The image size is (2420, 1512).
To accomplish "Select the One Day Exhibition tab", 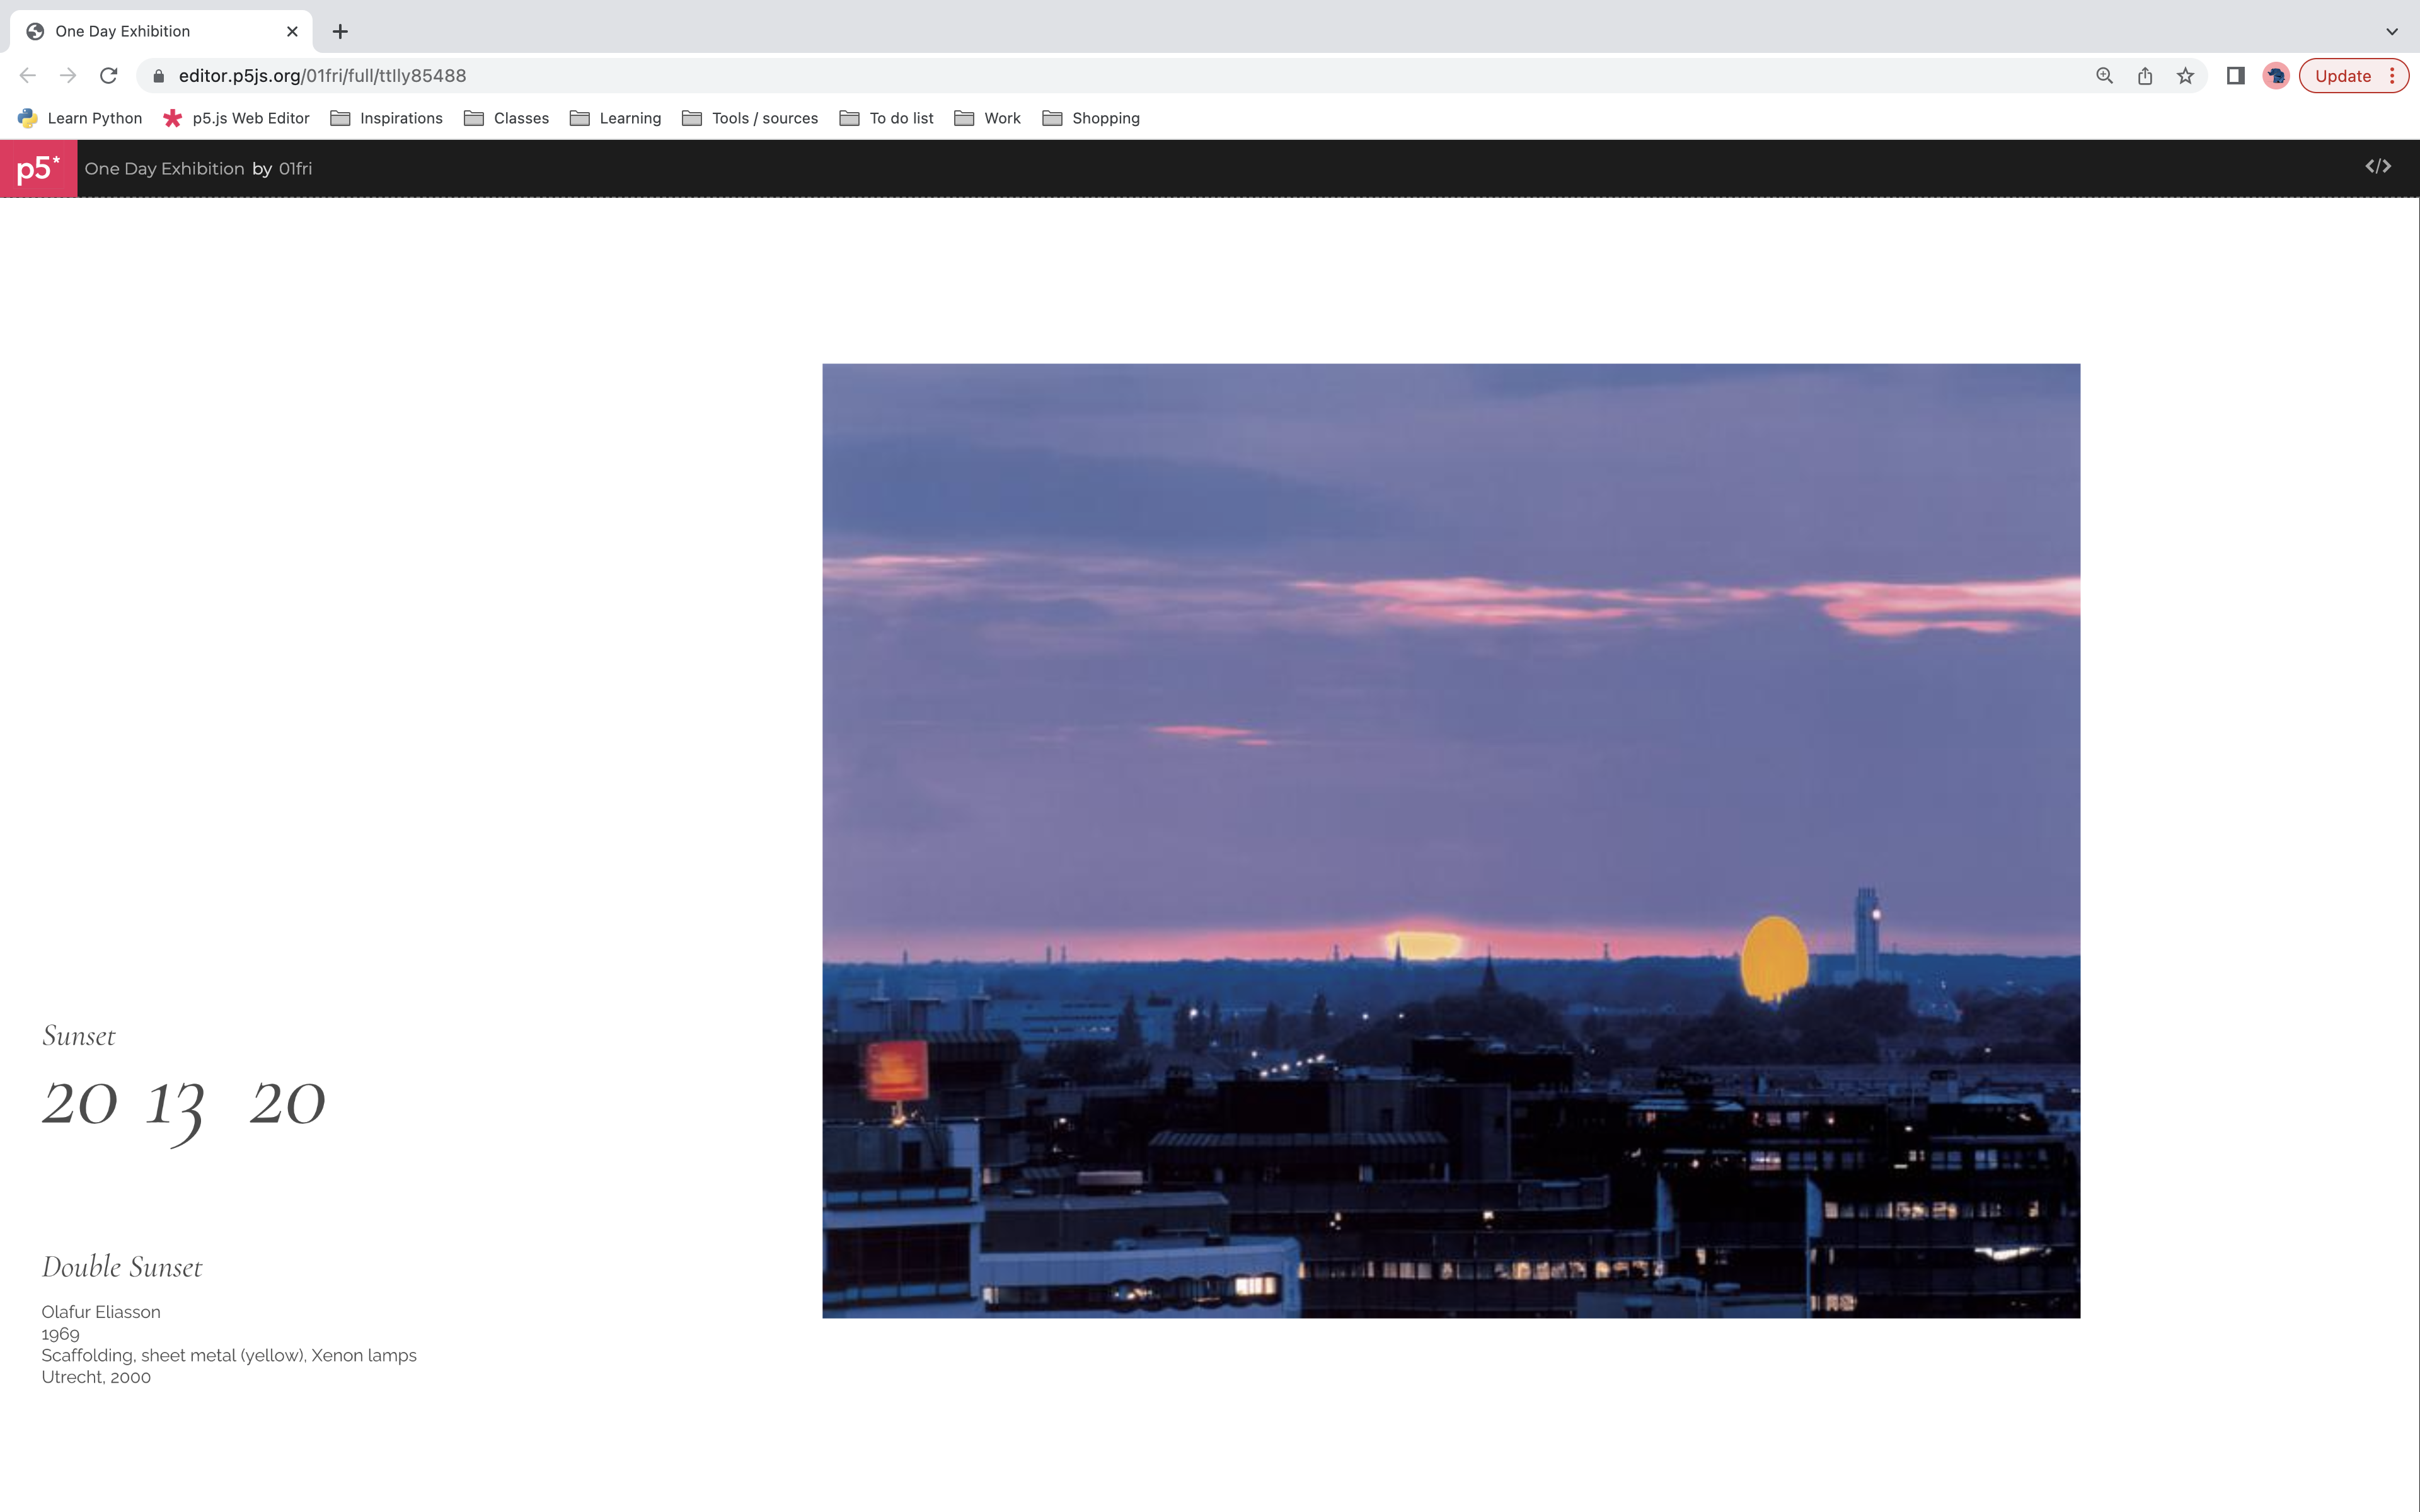I will tap(161, 31).
